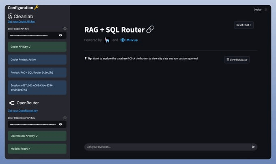This screenshot has height=164, width=276.
Task: Click the lightbulb tip icon
Action: click(x=86, y=58)
